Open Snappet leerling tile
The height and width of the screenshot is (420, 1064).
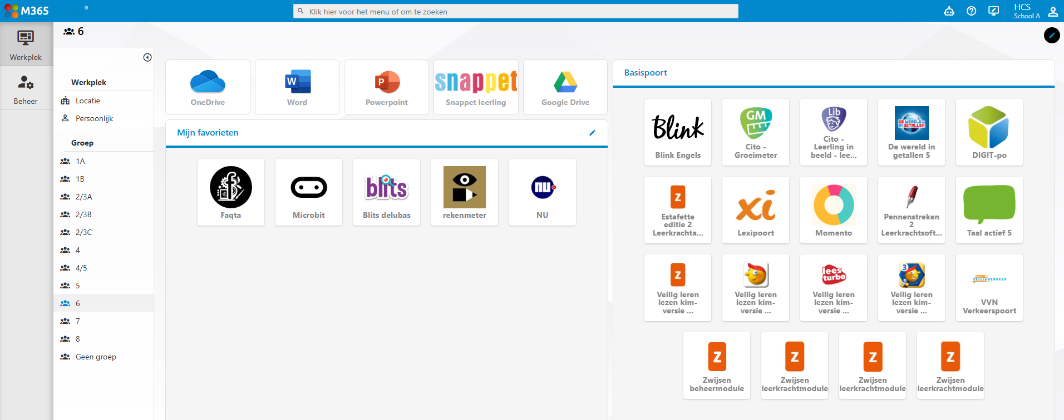476,87
